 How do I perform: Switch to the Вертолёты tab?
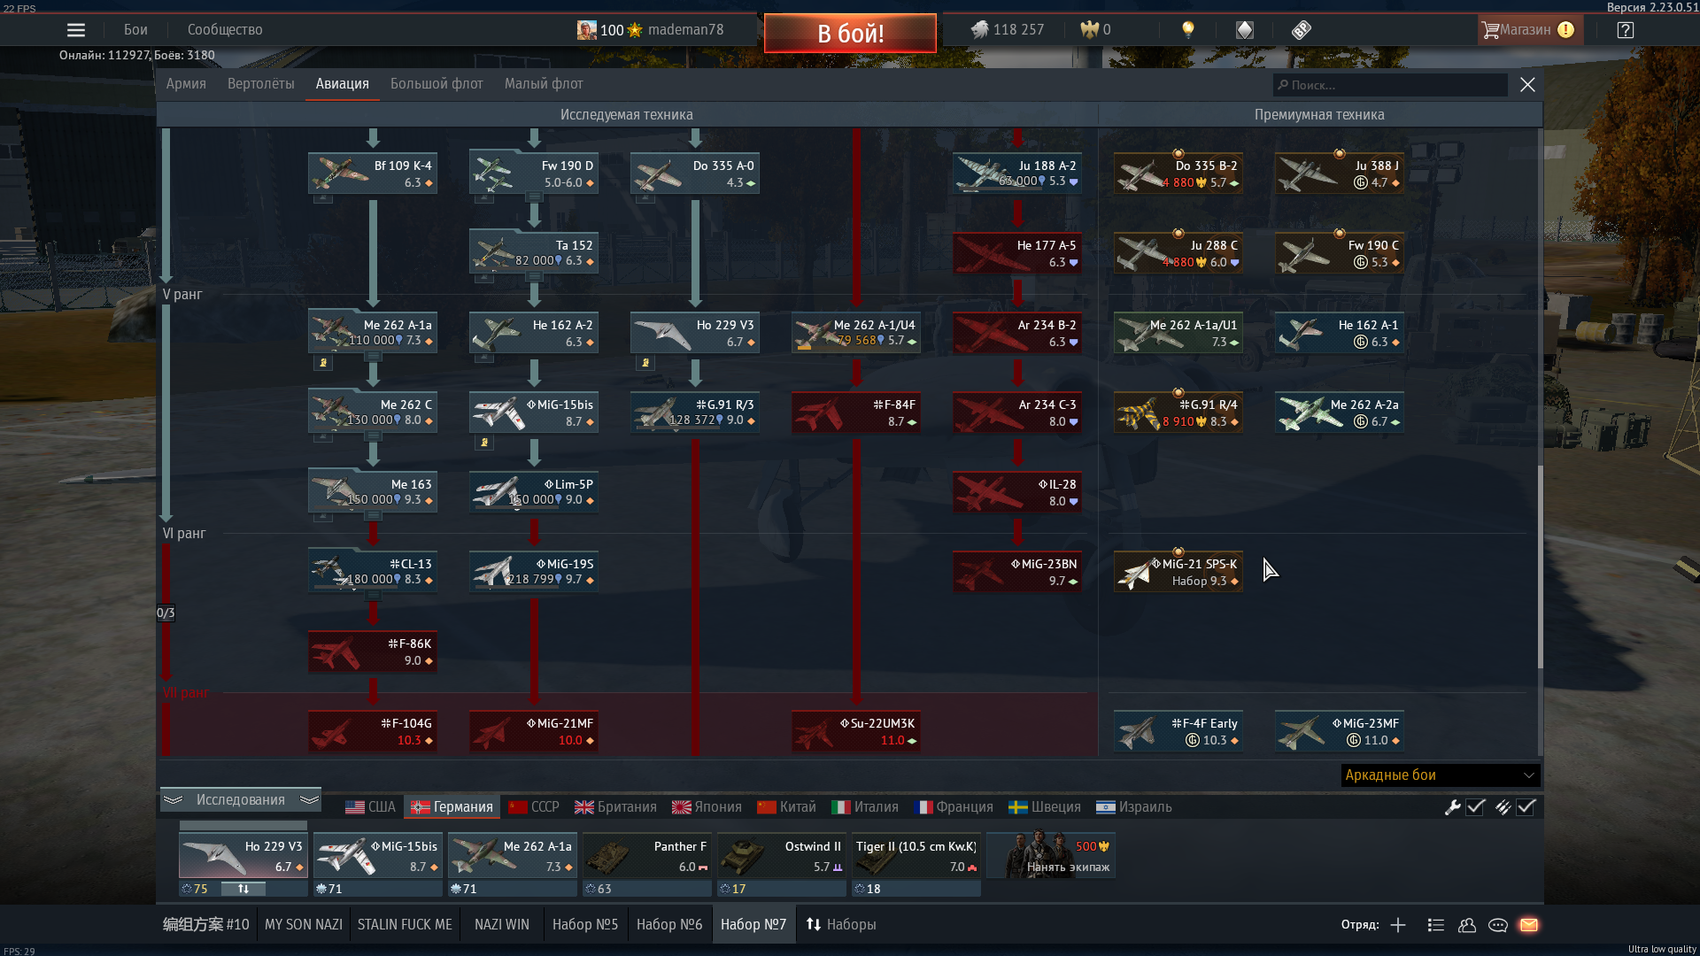click(261, 84)
